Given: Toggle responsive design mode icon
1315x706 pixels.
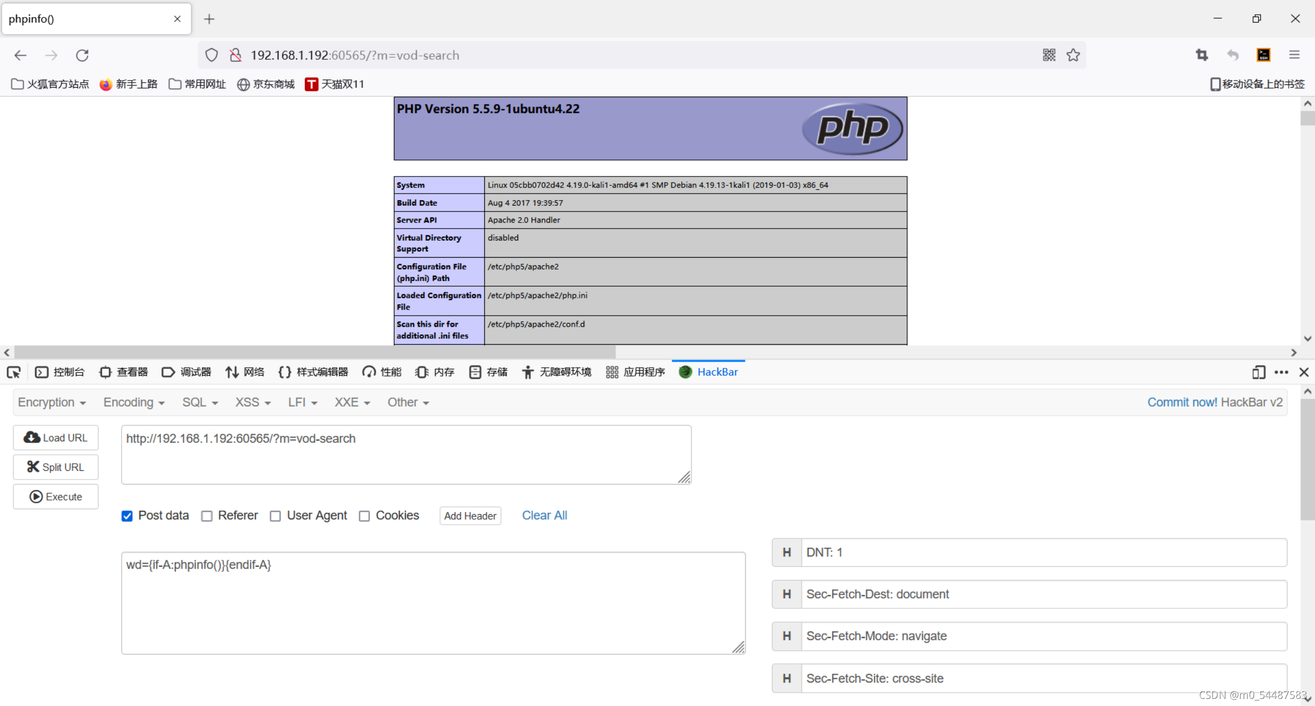Looking at the screenshot, I should click(x=1259, y=372).
